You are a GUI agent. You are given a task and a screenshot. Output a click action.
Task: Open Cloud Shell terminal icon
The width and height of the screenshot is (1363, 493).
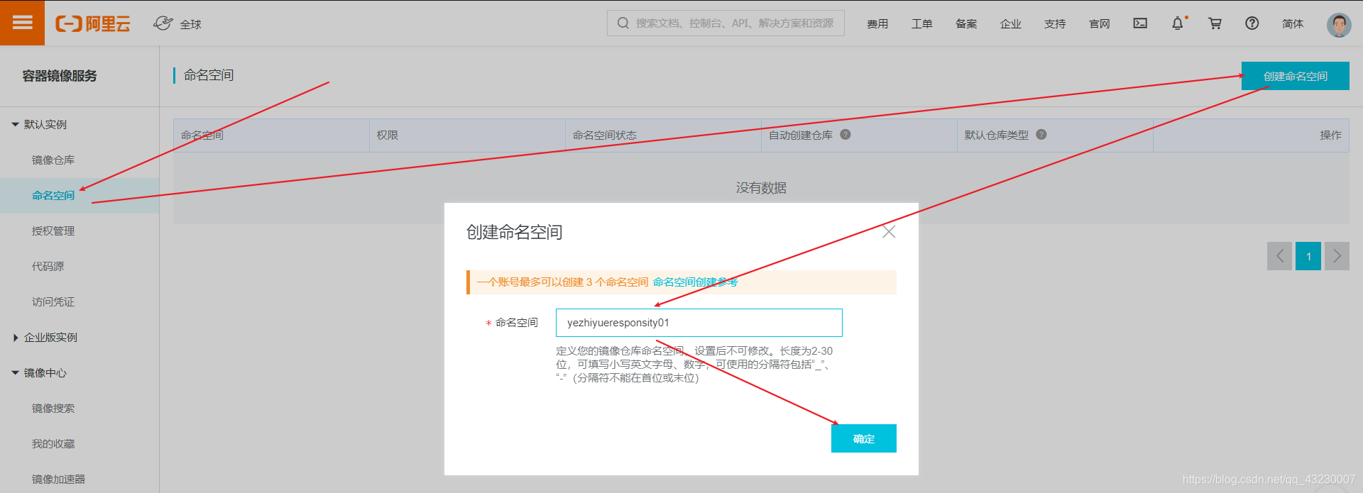[x=1140, y=23]
